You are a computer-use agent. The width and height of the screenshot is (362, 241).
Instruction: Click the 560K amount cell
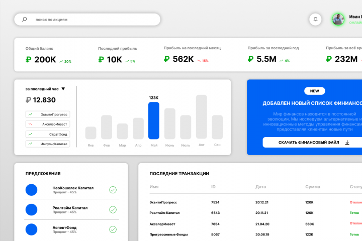[310, 224]
